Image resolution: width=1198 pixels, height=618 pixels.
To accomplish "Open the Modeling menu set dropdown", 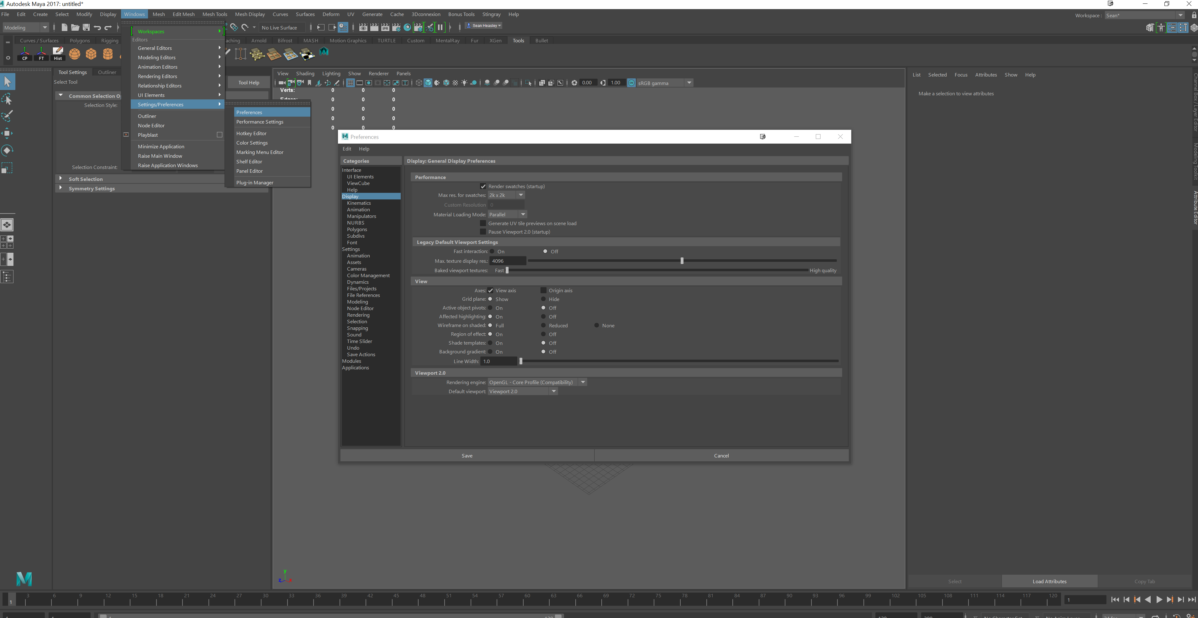I will tap(26, 28).
